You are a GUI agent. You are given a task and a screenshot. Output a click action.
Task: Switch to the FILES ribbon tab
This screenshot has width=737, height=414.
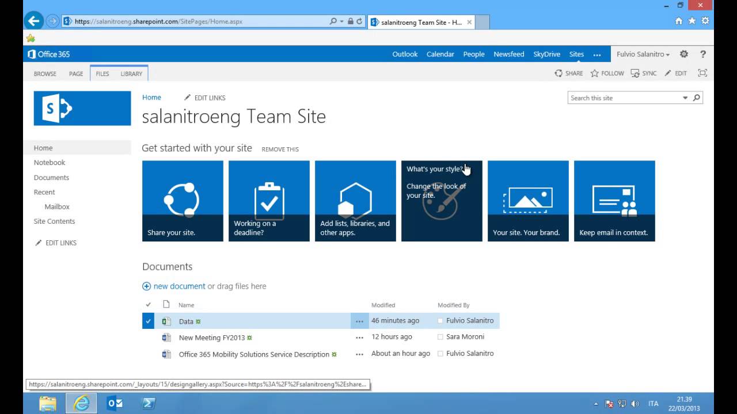coord(102,74)
